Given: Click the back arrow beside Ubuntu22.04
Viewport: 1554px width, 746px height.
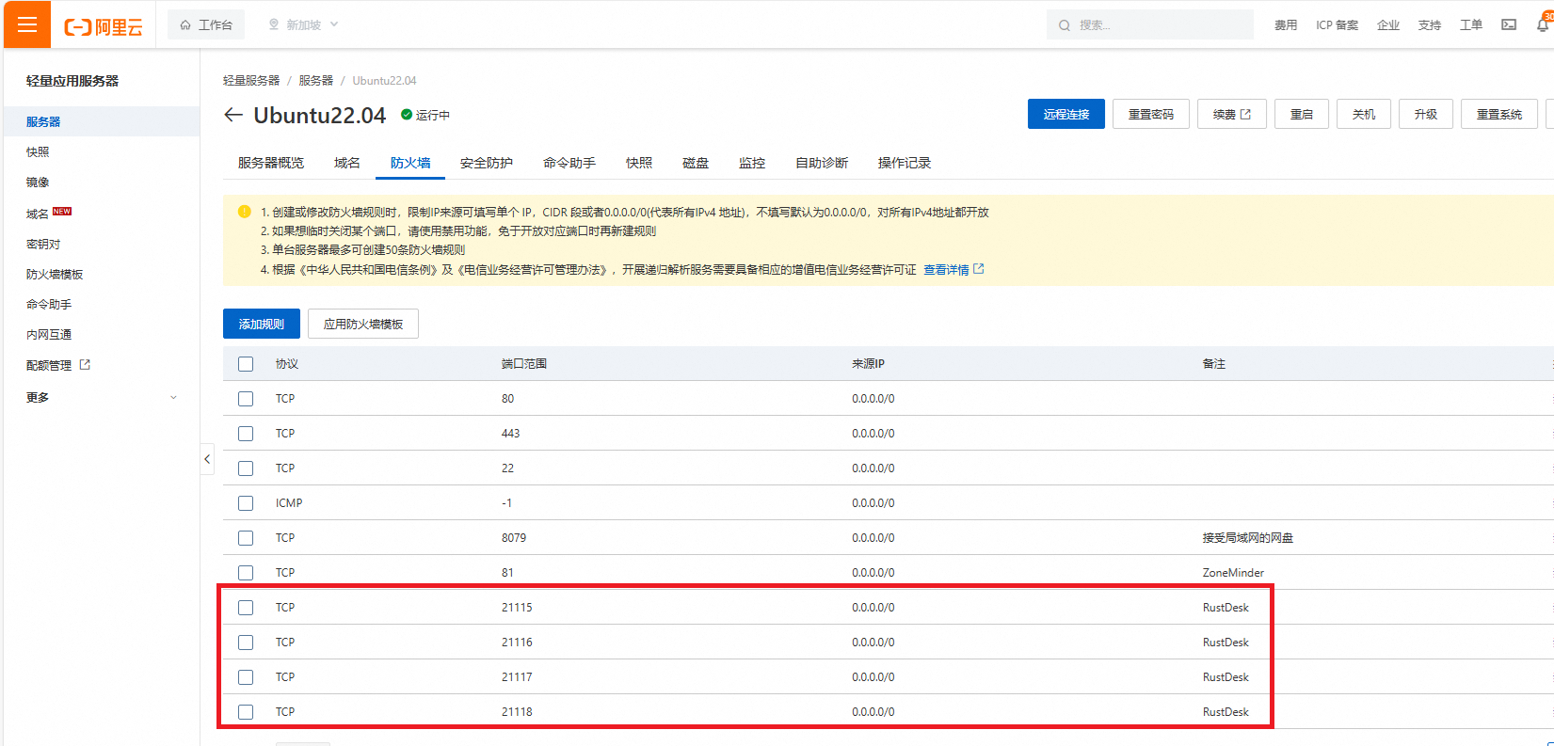Looking at the screenshot, I should tap(233, 115).
